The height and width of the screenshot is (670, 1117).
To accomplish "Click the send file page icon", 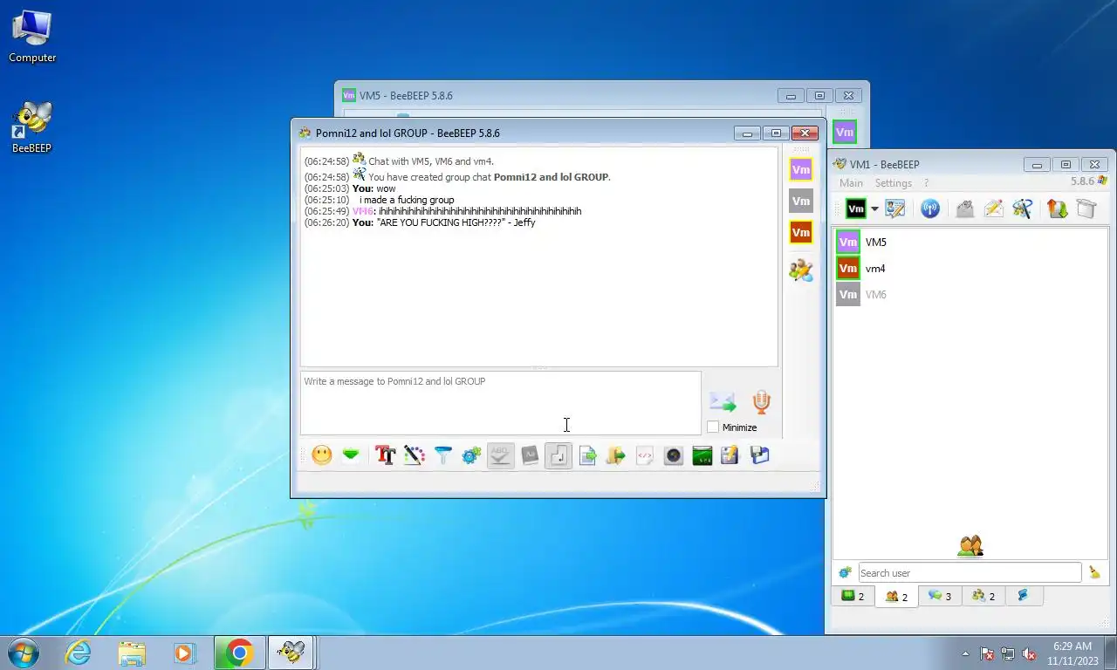I will coord(587,455).
